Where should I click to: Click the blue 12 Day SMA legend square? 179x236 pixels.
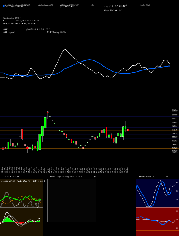click(x=4, y=6)
